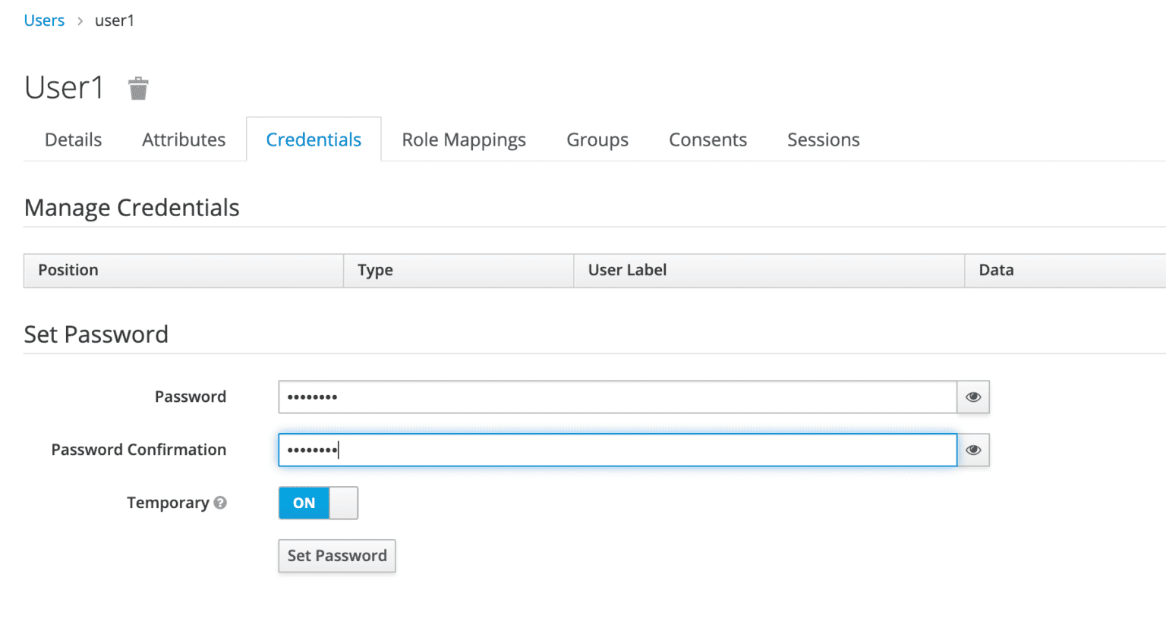The height and width of the screenshot is (640, 1166).
Task: Click the Type column header
Action: (375, 270)
